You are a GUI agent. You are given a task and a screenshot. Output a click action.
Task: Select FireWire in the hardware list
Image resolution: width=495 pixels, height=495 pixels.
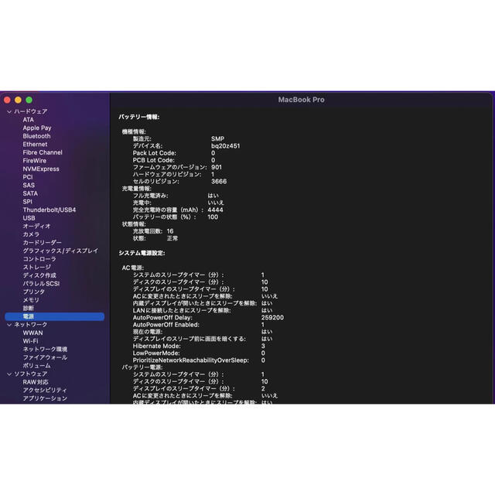click(34, 161)
